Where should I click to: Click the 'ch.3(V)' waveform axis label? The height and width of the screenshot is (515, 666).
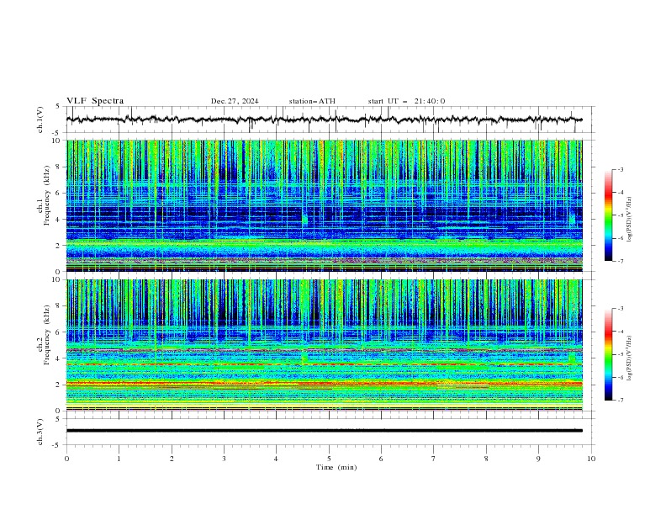coord(40,432)
